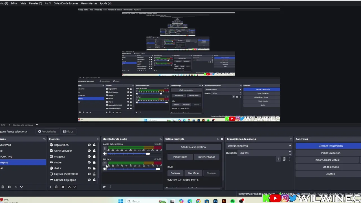The width and height of the screenshot is (361, 203).
Task: Click Añadir nuevo destino button
Action: coord(193,147)
